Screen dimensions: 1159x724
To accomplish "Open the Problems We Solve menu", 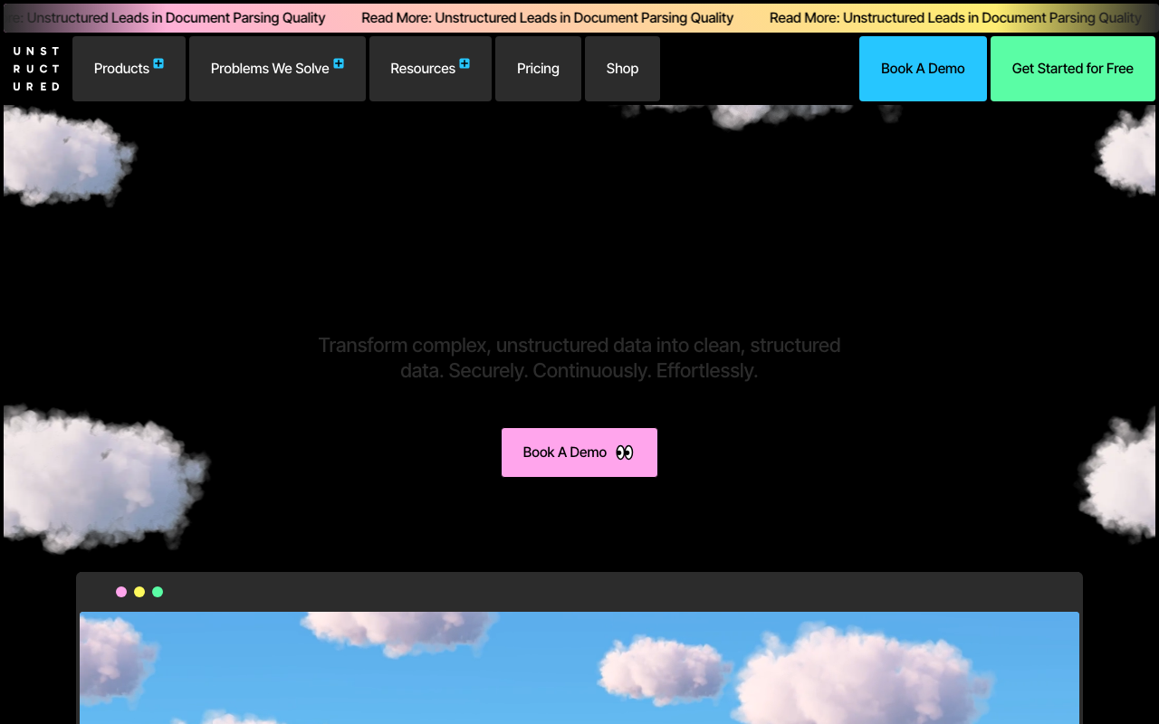I will click(x=277, y=69).
